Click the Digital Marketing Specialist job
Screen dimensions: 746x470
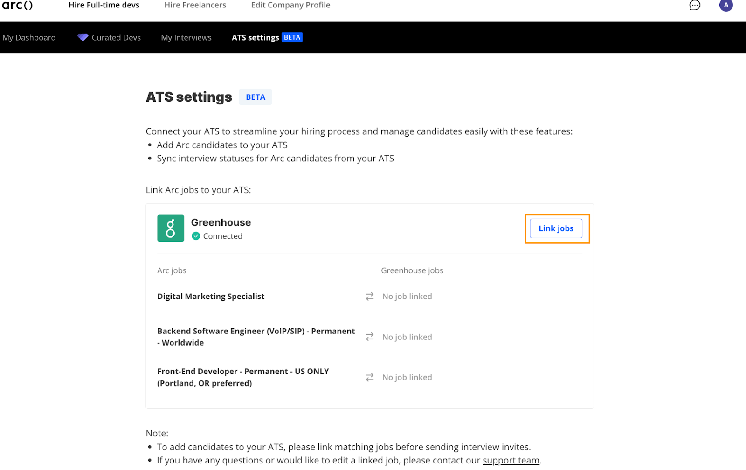211,296
